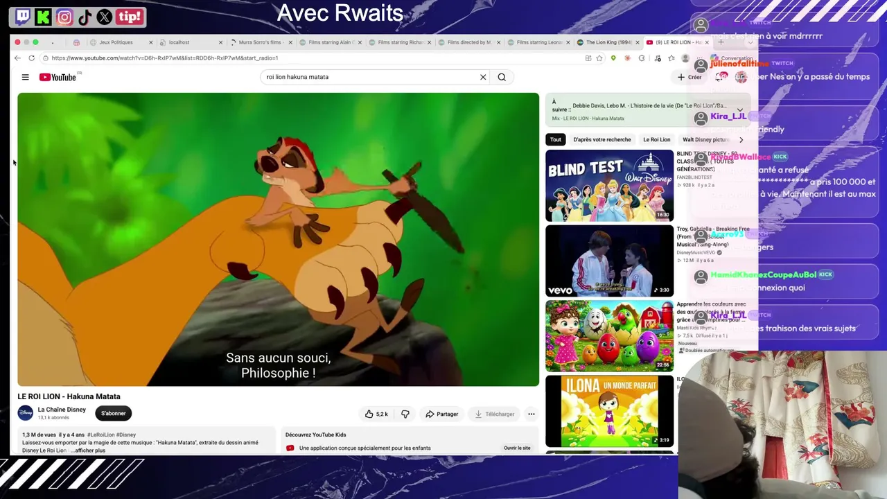The width and height of the screenshot is (887, 499).
Task: Dislike the video with thumbs down
Action: click(x=405, y=414)
